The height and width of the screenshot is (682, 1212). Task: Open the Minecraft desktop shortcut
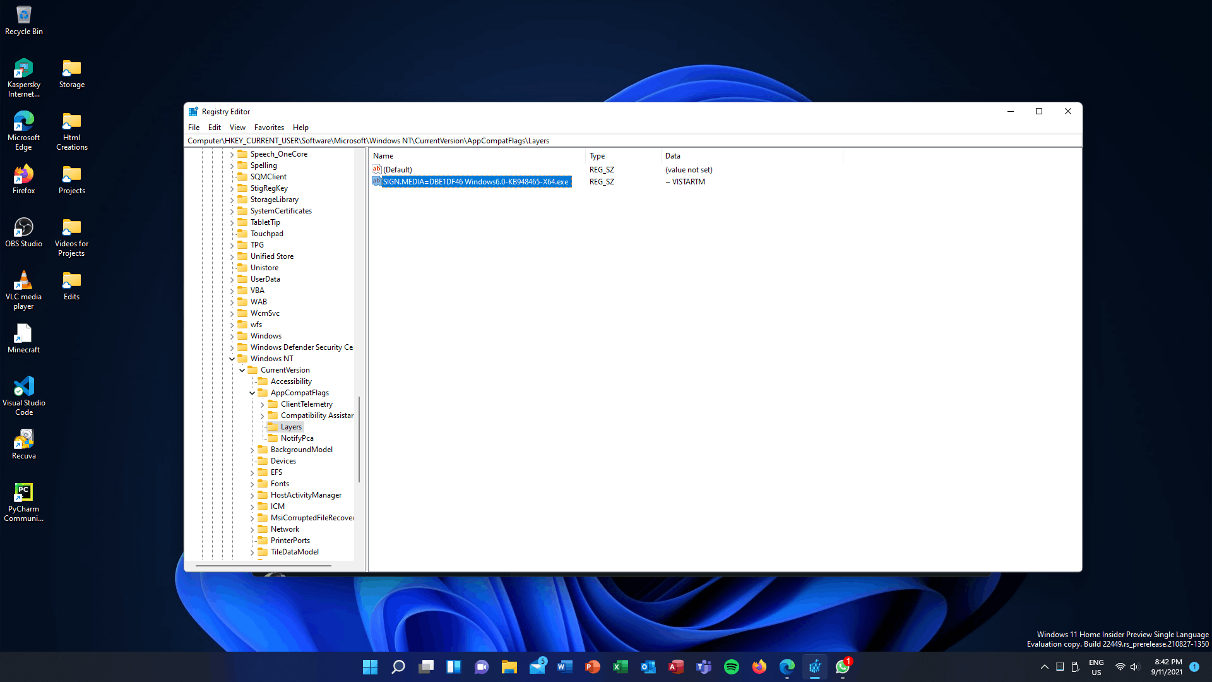pyautogui.click(x=23, y=338)
